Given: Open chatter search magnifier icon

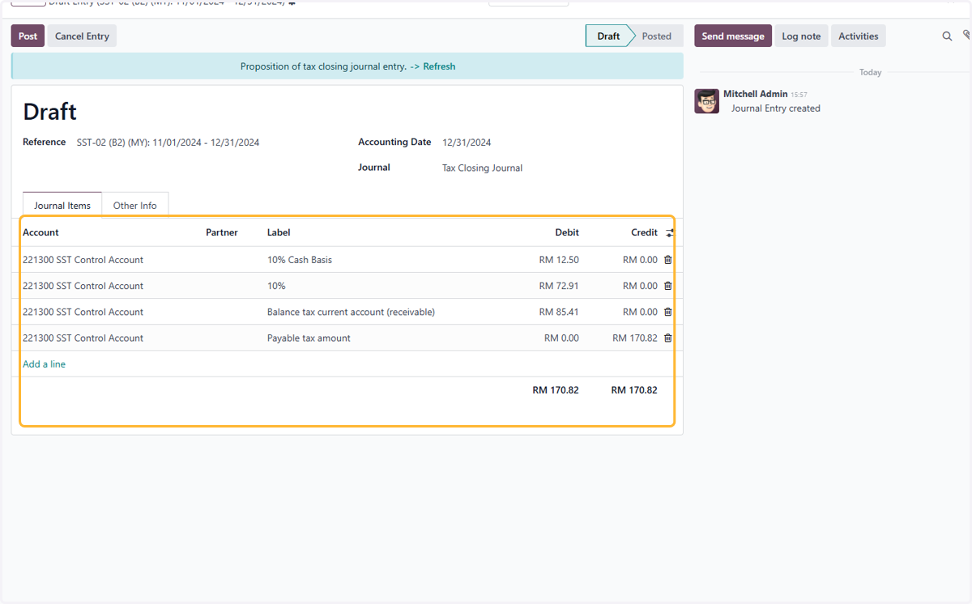Looking at the screenshot, I should point(947,36).
